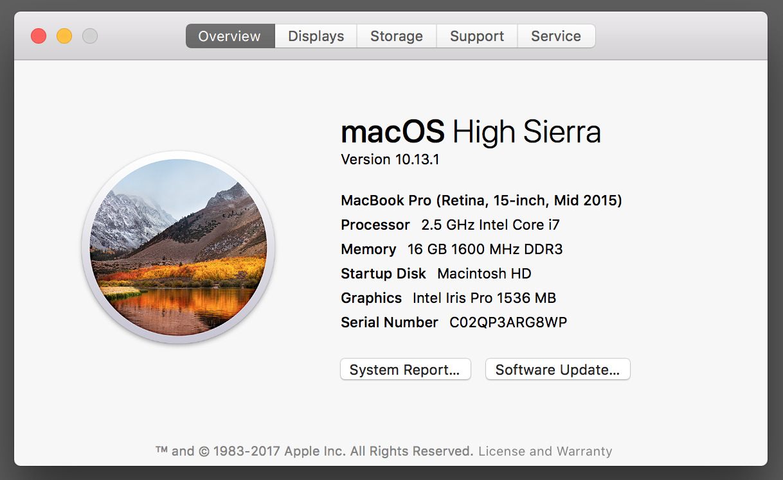Go to the Support tab
Screen dimensions: 783x480
coord(476,37)
